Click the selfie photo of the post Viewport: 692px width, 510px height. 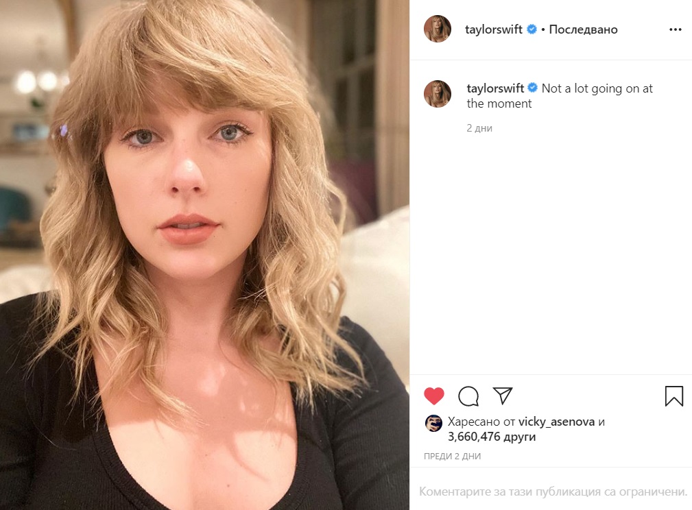tap(205, 255)
